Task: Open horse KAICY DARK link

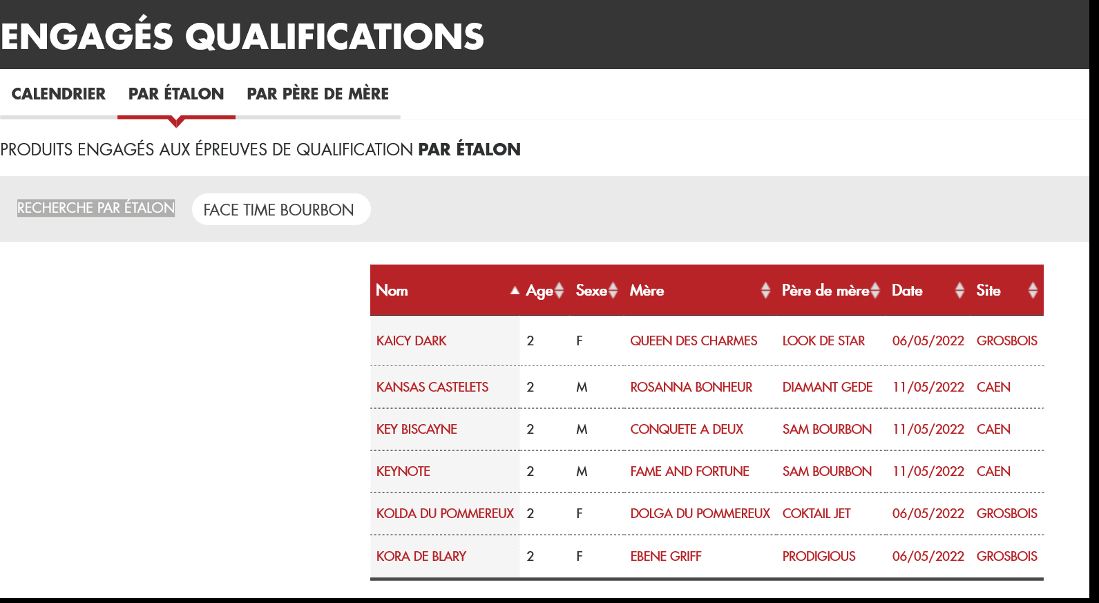Action: pos(412,341)
